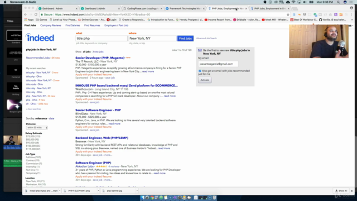Screen dimensions: 357x201
Task: Open the Company Reviews menu item
Action: point(51,25)
